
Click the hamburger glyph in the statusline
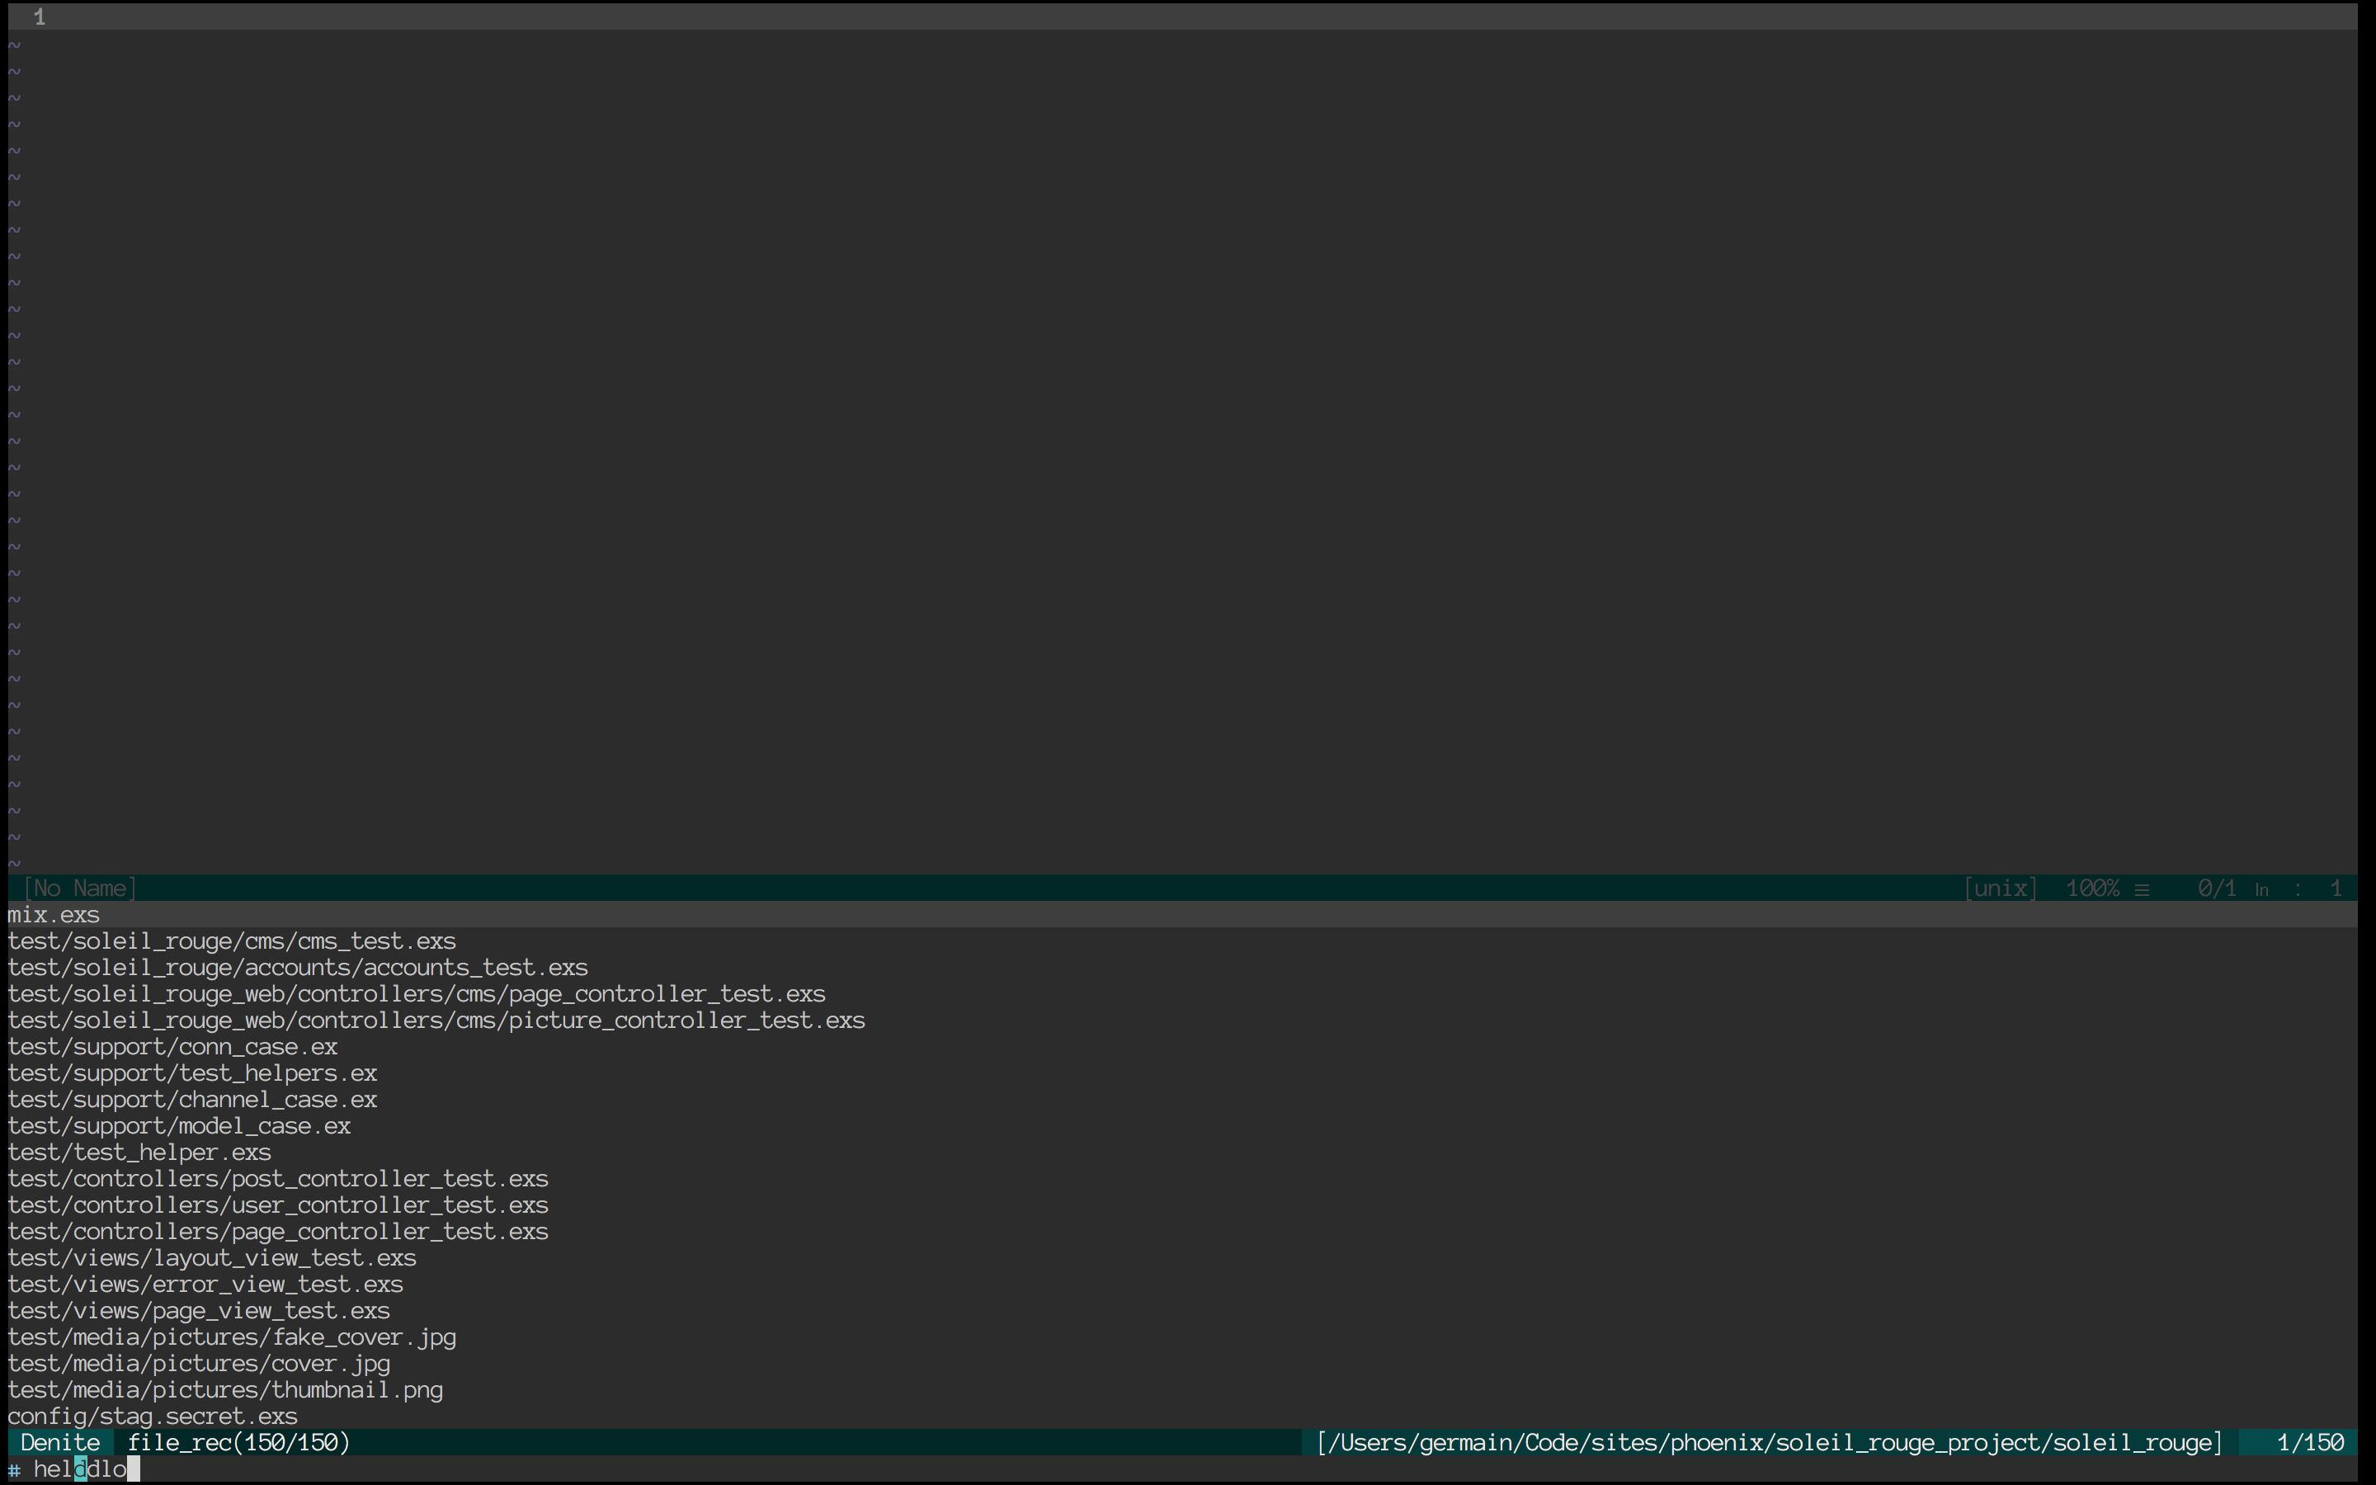(2140, 888)
